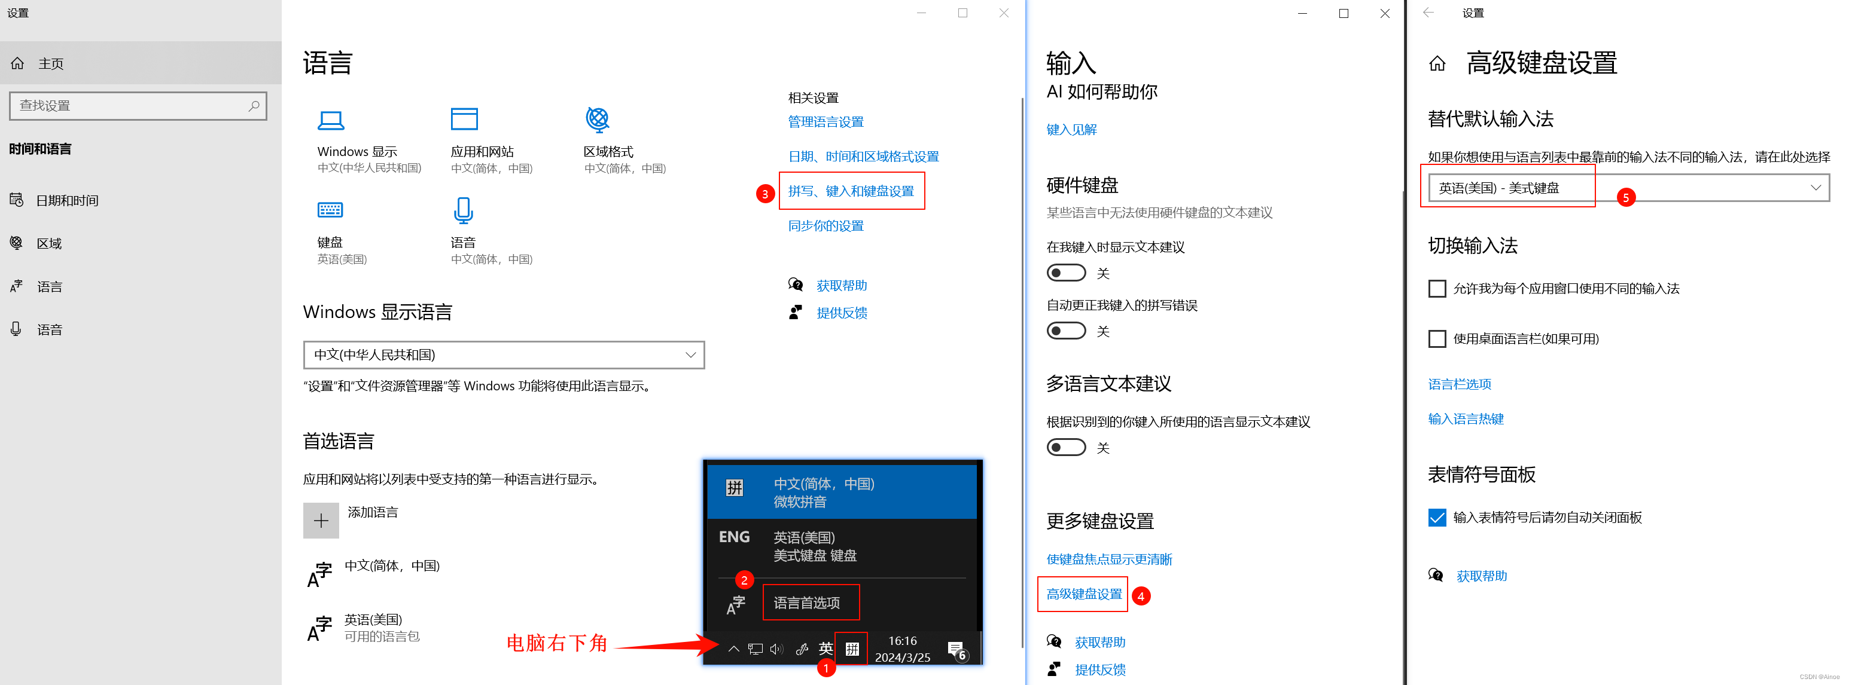Image resolution: width=1849 pixels, height=685 pixels.
Task: Click 提供反馈 in 语言 window
Action: pos(842,313)
